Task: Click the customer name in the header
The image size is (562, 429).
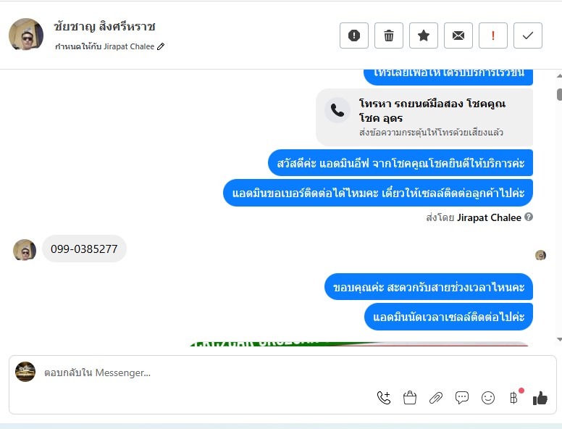Action: (x=105, y=27)
